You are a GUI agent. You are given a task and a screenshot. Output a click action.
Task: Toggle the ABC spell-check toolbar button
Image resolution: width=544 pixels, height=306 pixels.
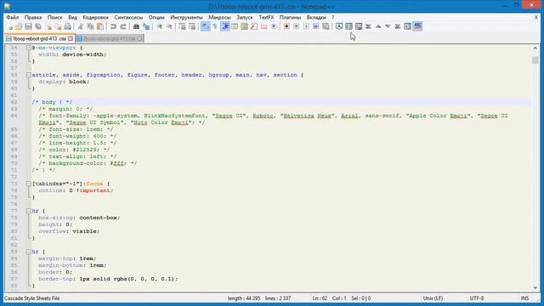[417, 26]
